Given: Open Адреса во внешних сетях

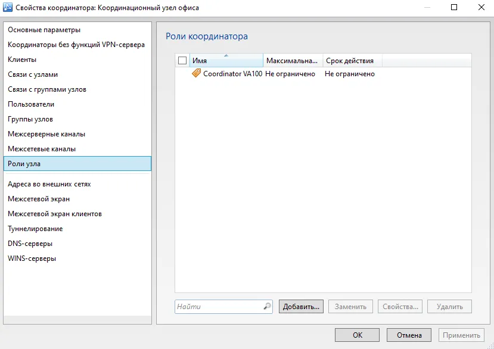Looking at the screenshot, I should point(77,184).
